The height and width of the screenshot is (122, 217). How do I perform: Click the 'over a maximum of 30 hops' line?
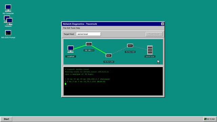pyautogui.click(x=79, y=74)
